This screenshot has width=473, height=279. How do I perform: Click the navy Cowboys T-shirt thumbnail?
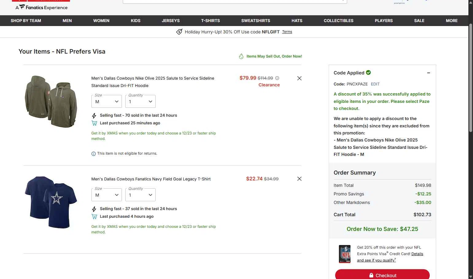point(51,202)
